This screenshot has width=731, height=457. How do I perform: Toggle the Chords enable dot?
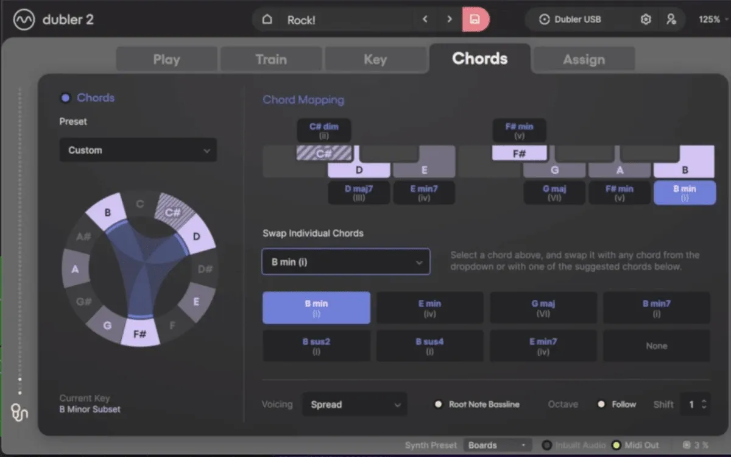tap(66, 98)
